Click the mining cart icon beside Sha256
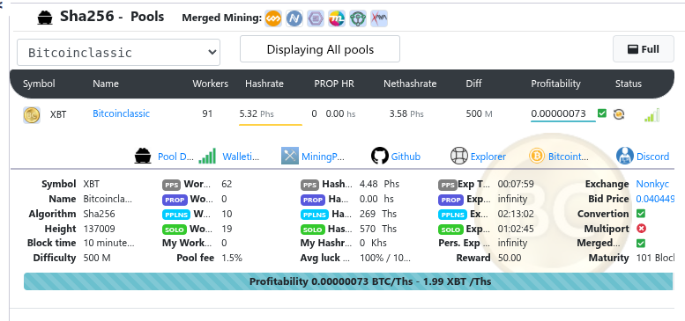The image size is (685, 321). (44, 18)
